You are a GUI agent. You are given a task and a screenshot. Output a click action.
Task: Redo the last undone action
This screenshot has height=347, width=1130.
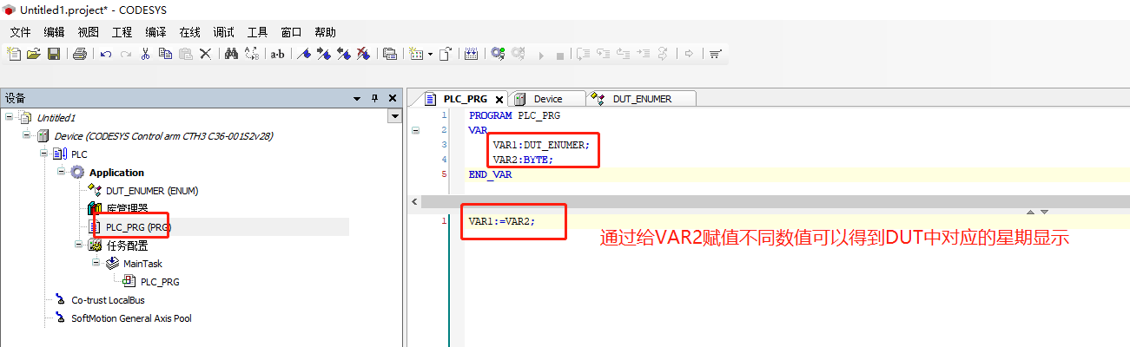pyautogui.click(x=126, y=54)
